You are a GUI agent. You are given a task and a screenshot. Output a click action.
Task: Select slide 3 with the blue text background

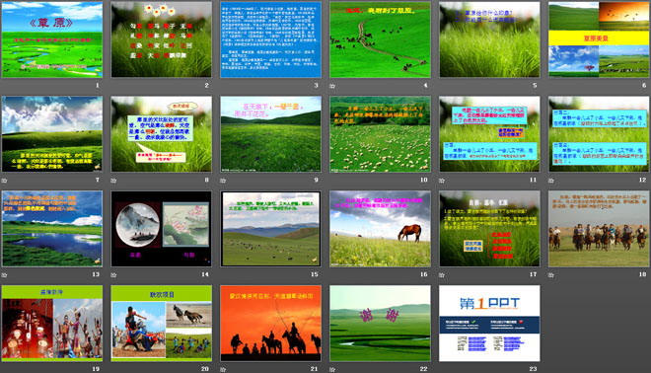[270, 39]
